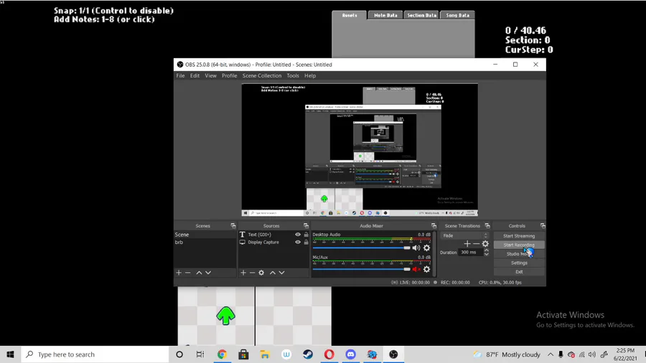Screen dimensions: 646x363
Task: Pop out the Controls dock panel
Action: point(543,225)
